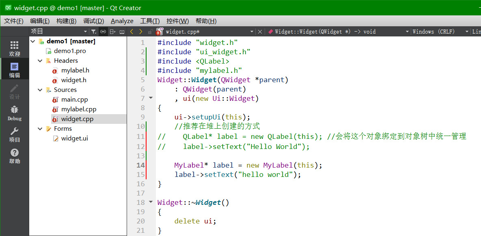
Task: Fold the destructor block at line 18
Action: (151, 202)
